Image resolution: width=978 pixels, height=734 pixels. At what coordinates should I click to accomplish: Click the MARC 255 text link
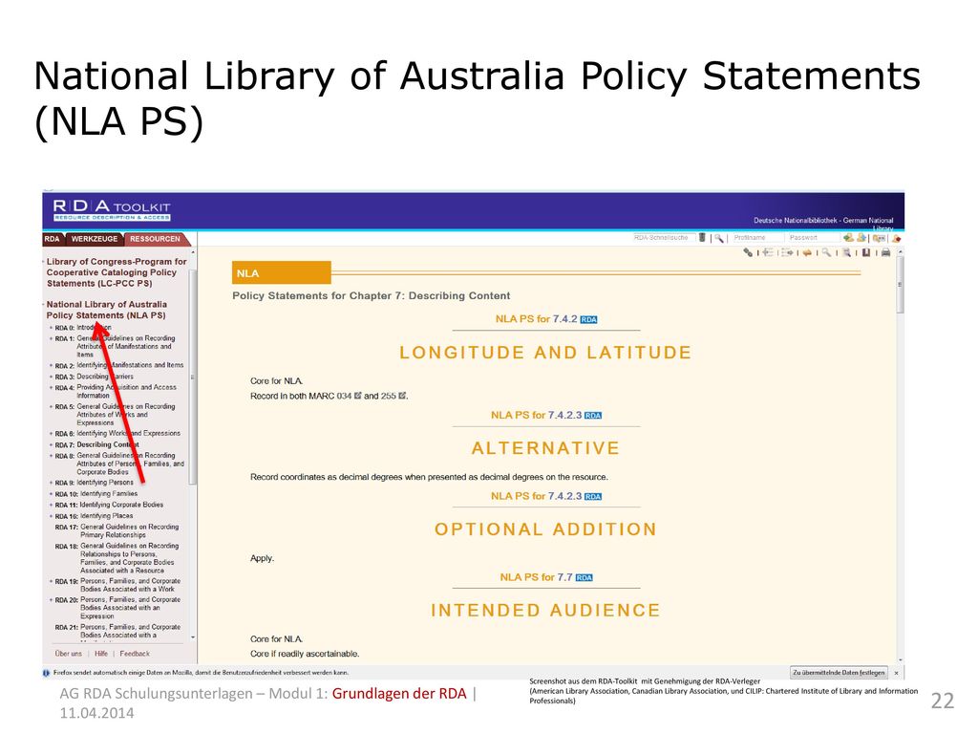pyautogui.click(x=388, y=396)
